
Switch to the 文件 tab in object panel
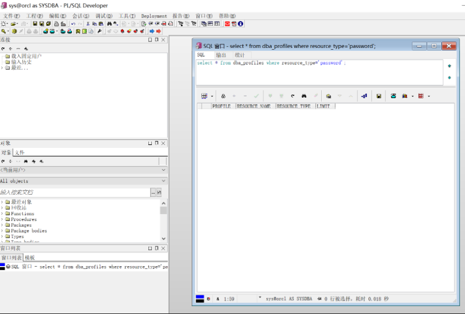pyautogui.click(x=20, y=153)
